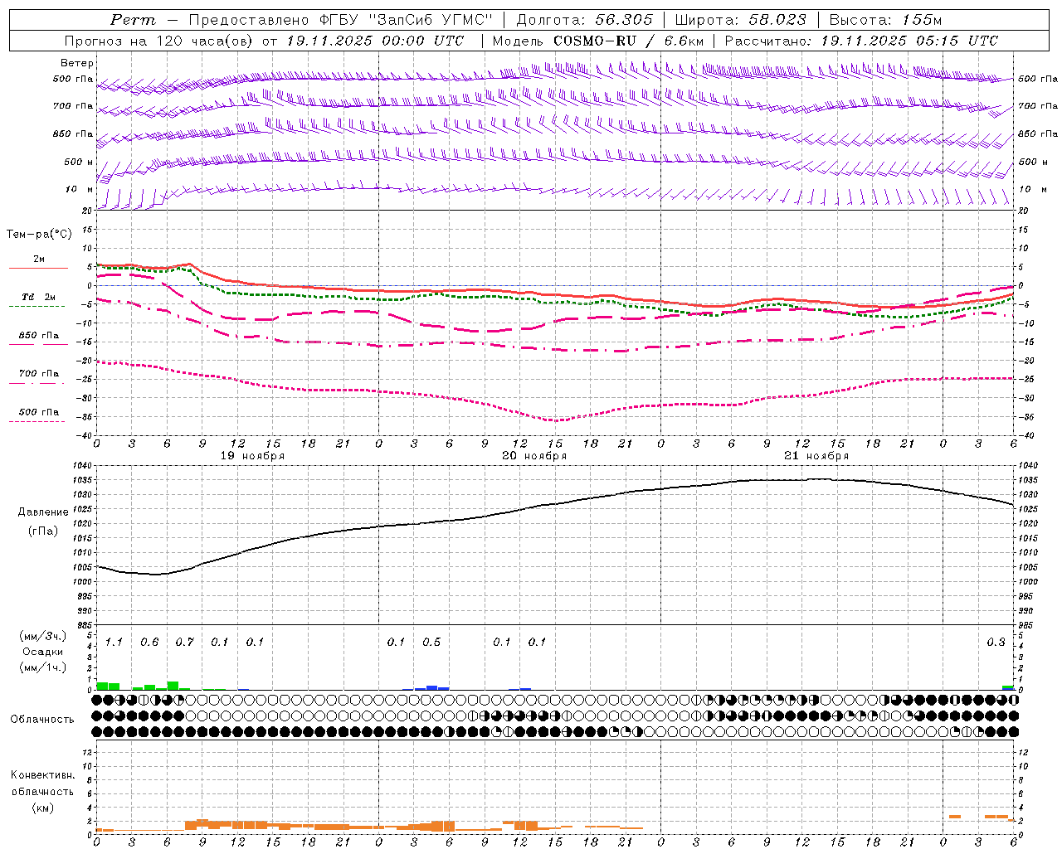The width and height of the screenshot is (1062, 849).
Task: Select the precipitation value "0.7"
Action: pos(184,643)
